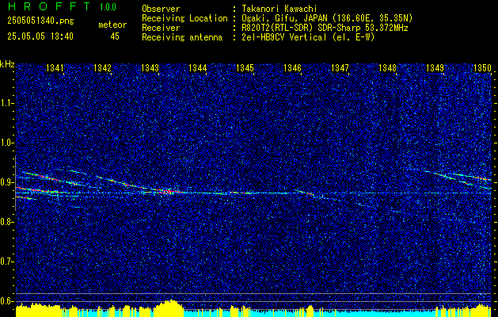The image size is (498, 317).
Task: Click time marker 1350
Action: 482,68
